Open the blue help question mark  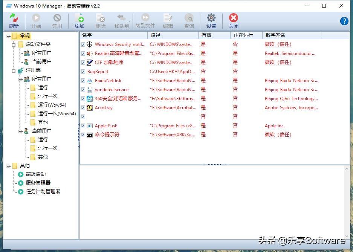point(344,21)
